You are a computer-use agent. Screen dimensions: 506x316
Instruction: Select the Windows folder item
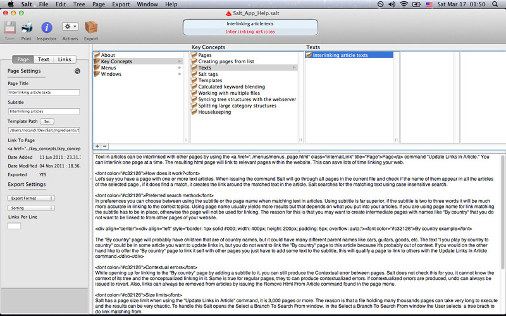click(111, 74)
